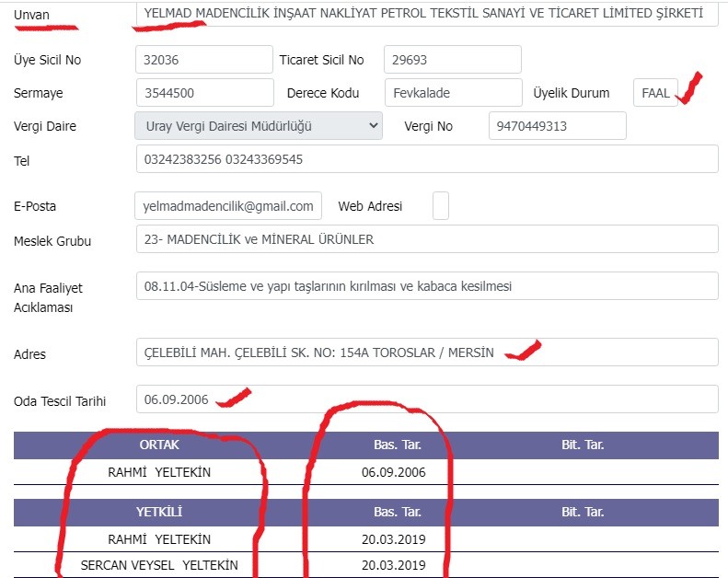Click Bit. Tar. header in YETKİLİ table
Viewport: 728px width, 578px height.
[583, 512]
